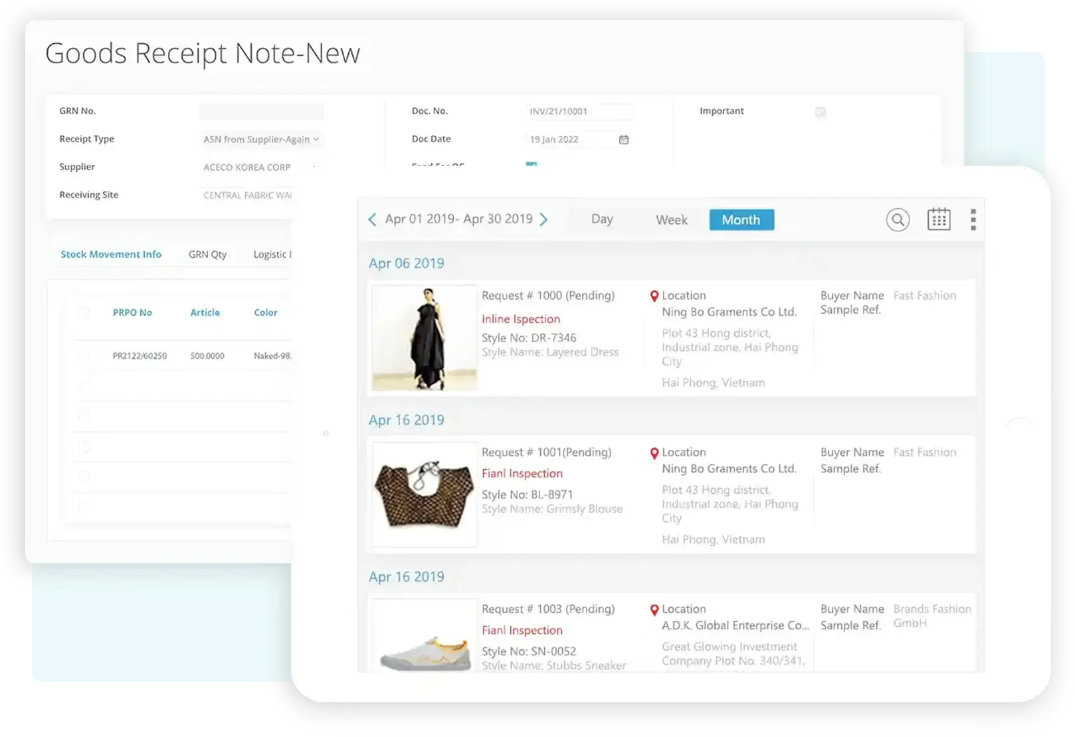Click location pin for Request 1000
The width and height of the screenshot is (1075, 737).
pos(654,296)
